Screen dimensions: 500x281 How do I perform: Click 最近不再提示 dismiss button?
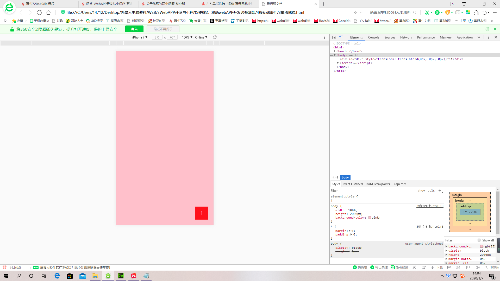(x=163, y=29)
